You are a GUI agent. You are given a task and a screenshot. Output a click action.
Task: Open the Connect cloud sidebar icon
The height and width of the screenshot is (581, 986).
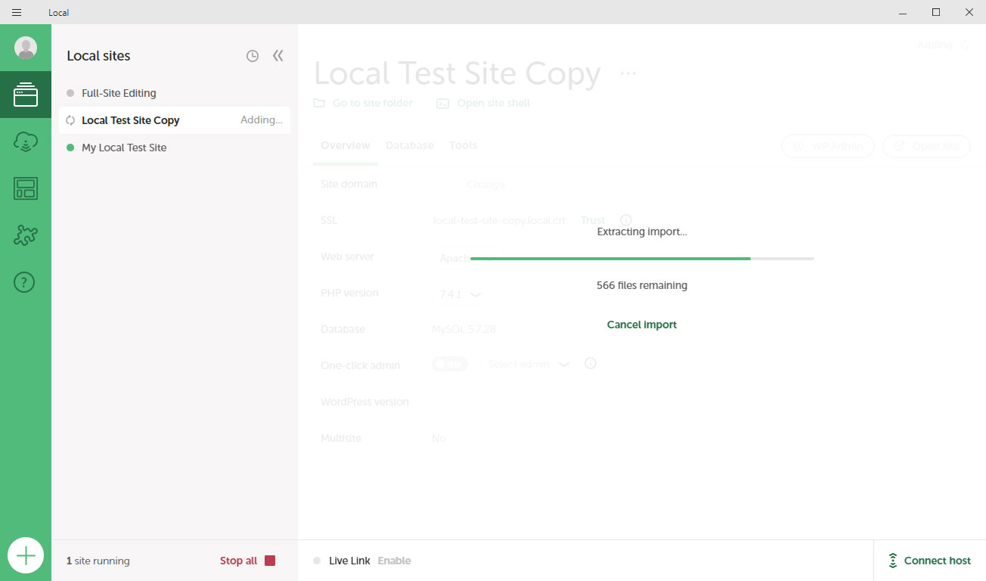(x=26, y=141)
